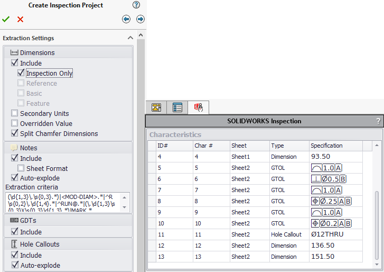Click the Notes section header

tap(68, 148)
